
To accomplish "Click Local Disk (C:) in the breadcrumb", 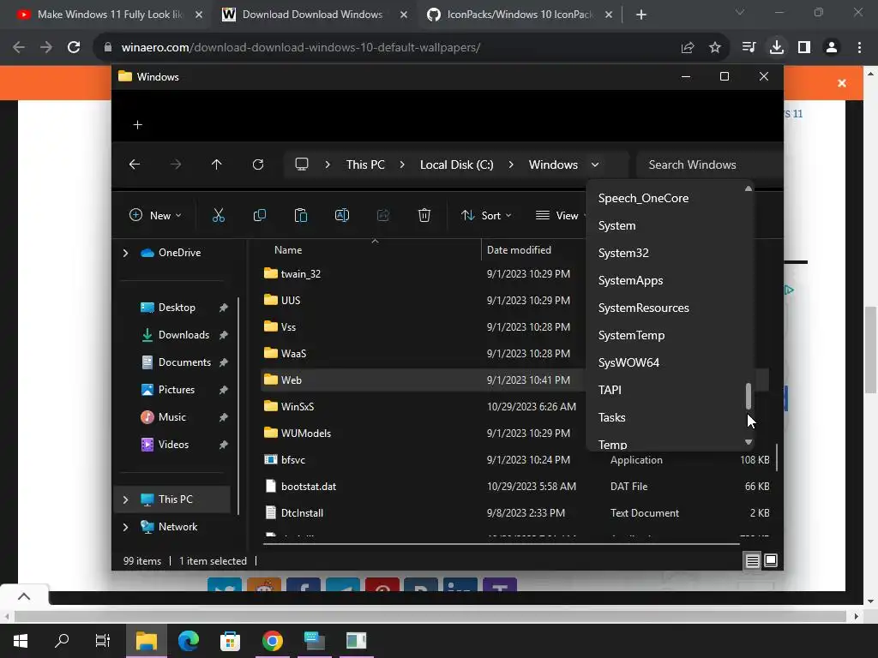I will pyautogui.click(x=456, y=164).
